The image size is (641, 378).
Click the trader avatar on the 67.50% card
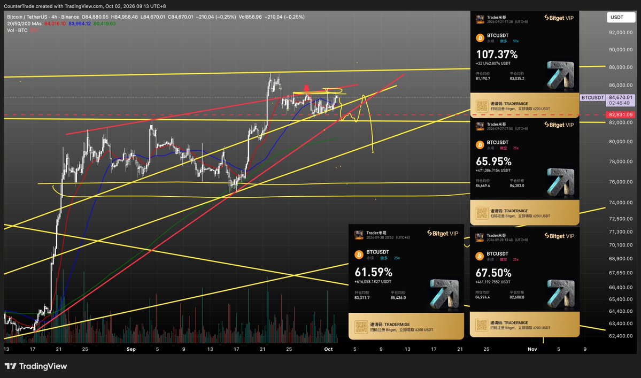480,237
